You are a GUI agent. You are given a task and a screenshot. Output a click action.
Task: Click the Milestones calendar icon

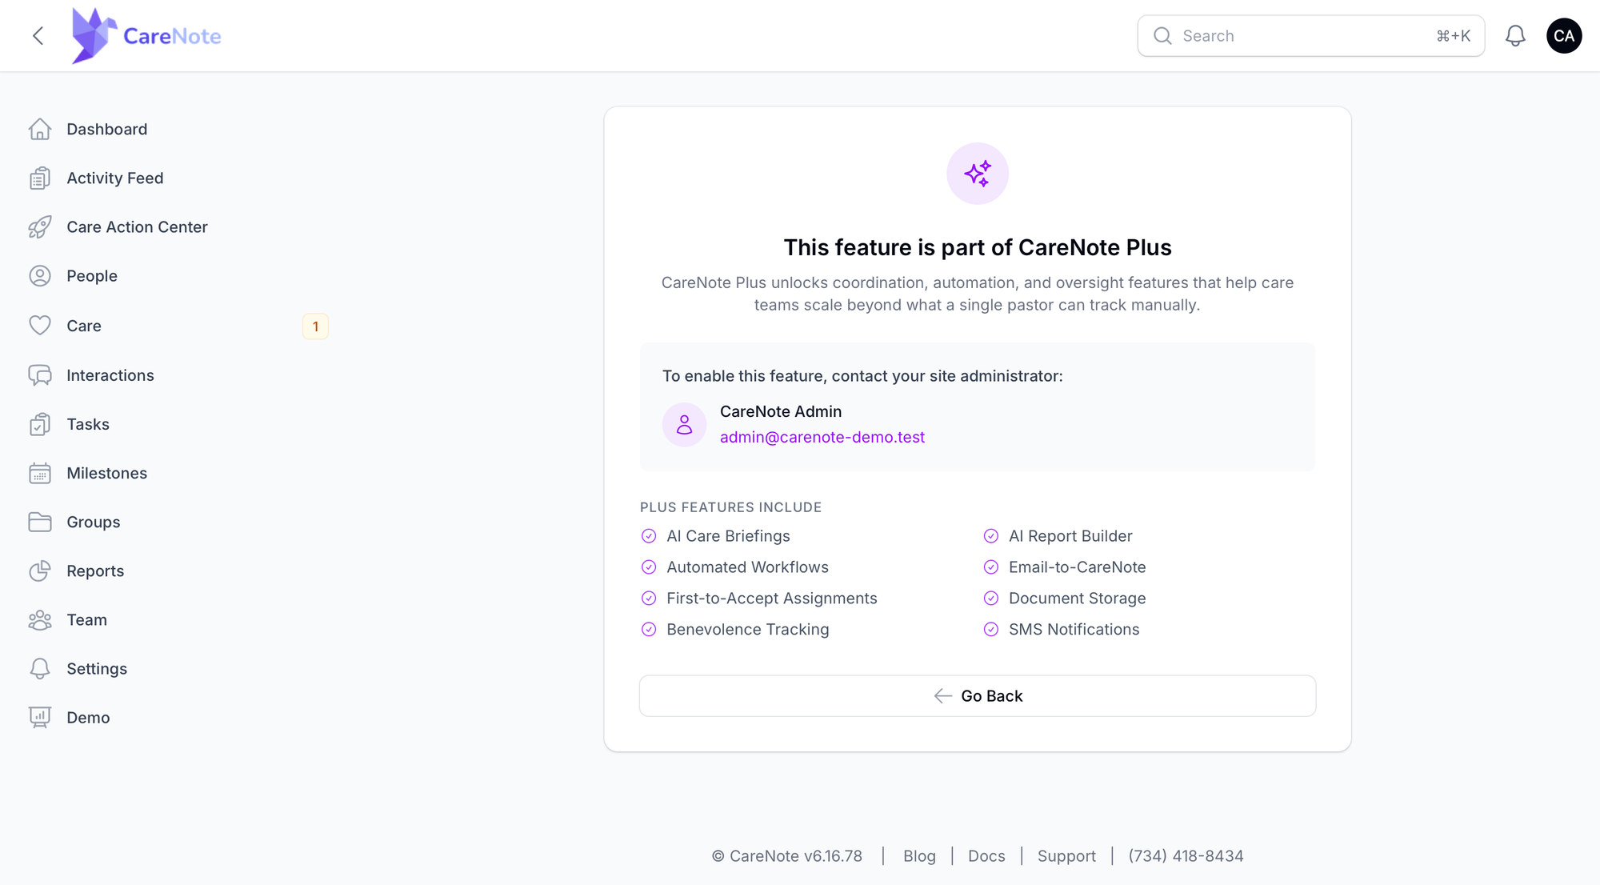coord(40,473)
